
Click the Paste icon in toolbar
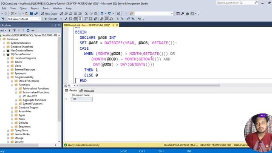point(95,14)
